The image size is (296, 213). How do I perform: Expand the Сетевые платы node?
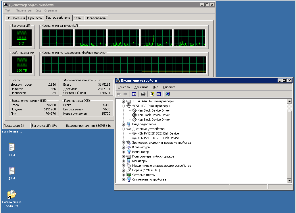(123, 175)
